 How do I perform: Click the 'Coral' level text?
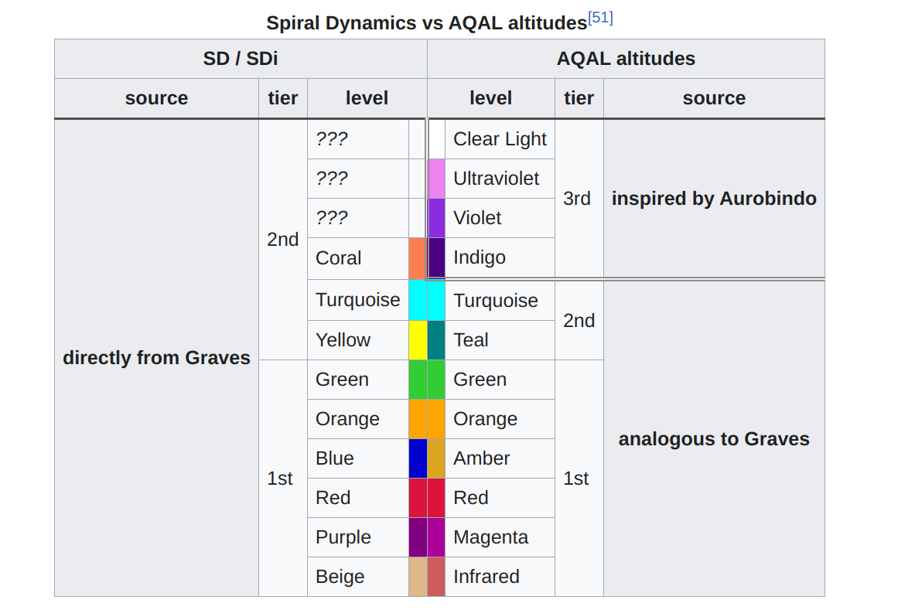tap(339, 257)
